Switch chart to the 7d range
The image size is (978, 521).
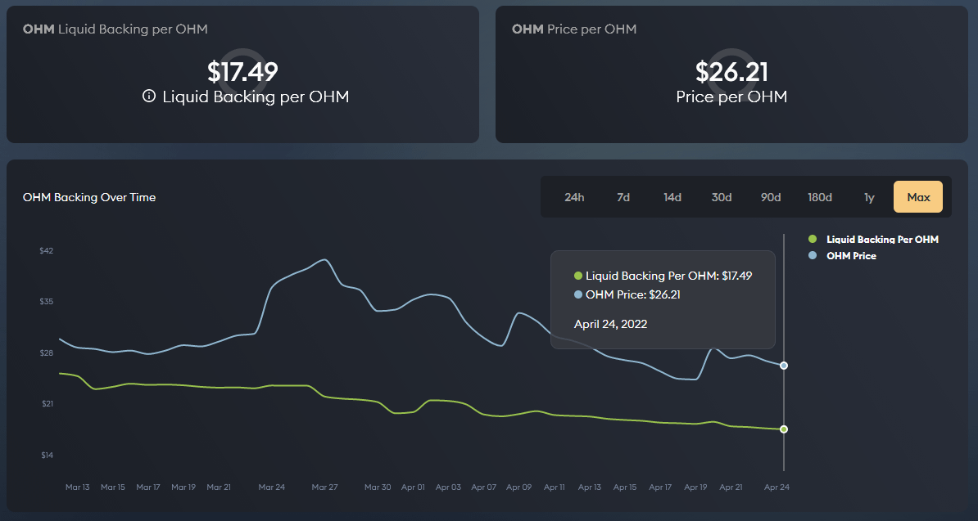pos(623,197)
